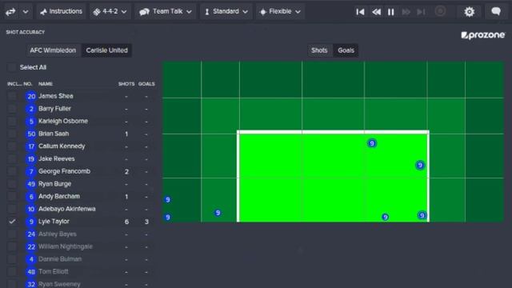Tick the checkbox for Adebayo Akinfenwa

pos(12,209)
